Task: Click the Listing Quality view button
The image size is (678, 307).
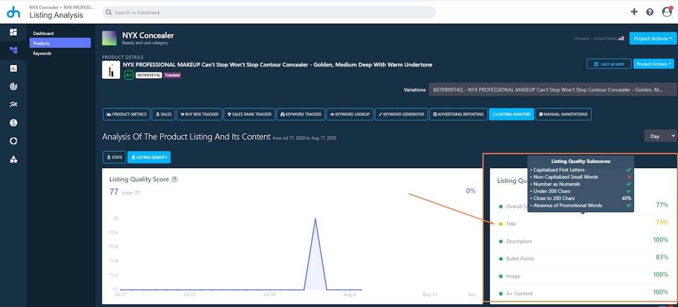Action: pos(149,157)
